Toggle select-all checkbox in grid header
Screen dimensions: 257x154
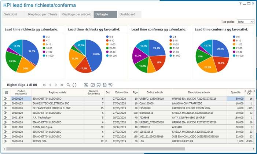point(6,93)
